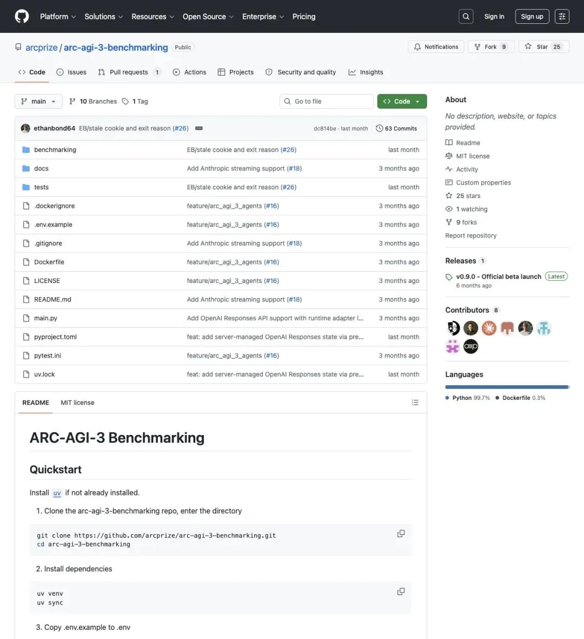Open the main branch selector dropdown
This screenshot has height=639, width=584.
click(x=39, y=101)
